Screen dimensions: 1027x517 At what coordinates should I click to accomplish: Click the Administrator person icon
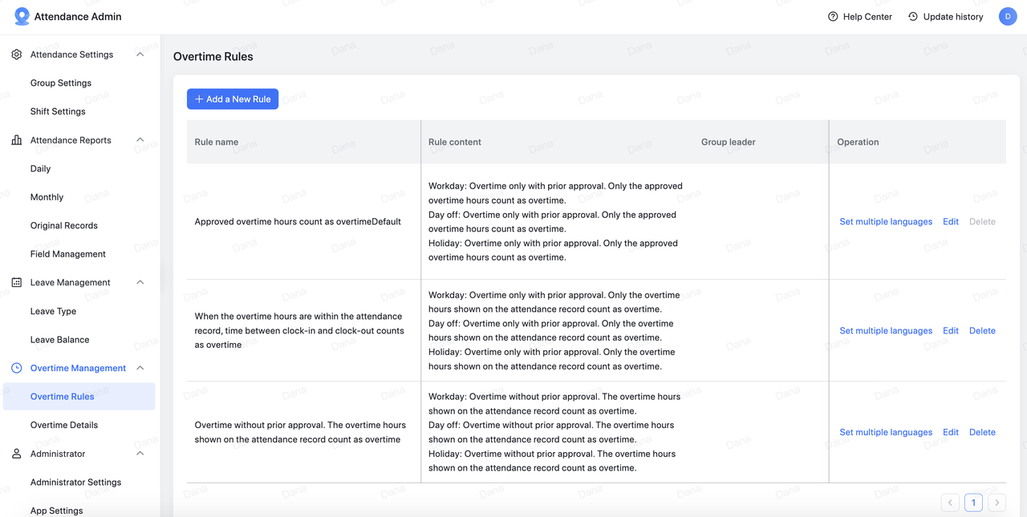pos(17,454)
